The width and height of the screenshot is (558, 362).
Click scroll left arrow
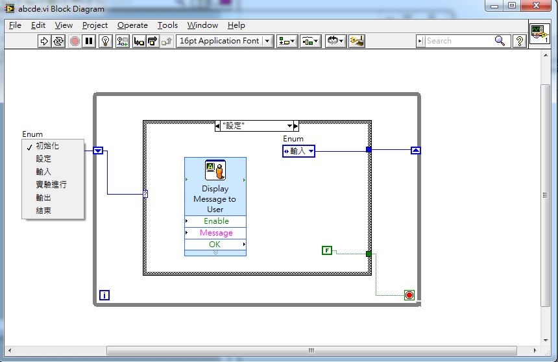click(10, 350)
